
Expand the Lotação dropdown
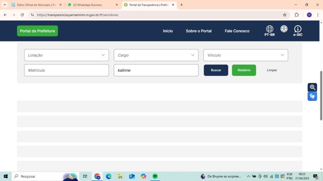click(x=67, y=55)
